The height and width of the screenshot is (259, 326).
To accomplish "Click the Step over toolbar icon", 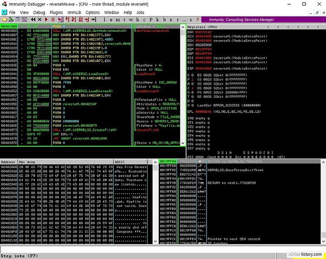I will (67, 19).
